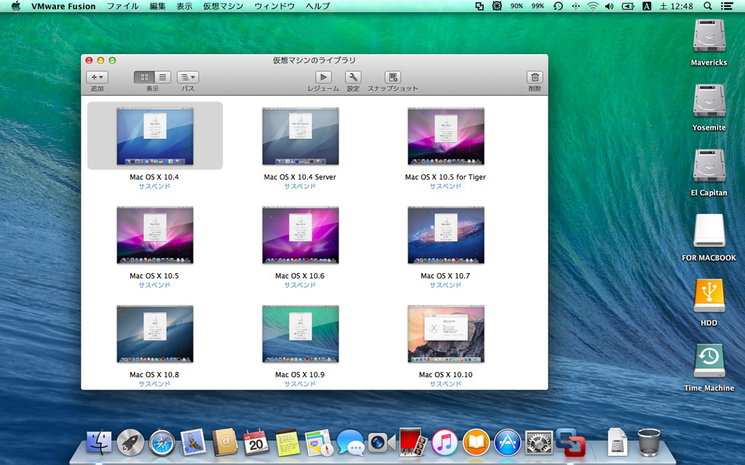This screenshot has width=745, height=465.
Task: Select the Mac OS X 10.7 thumbnail
Action: (x=446, y=235)
